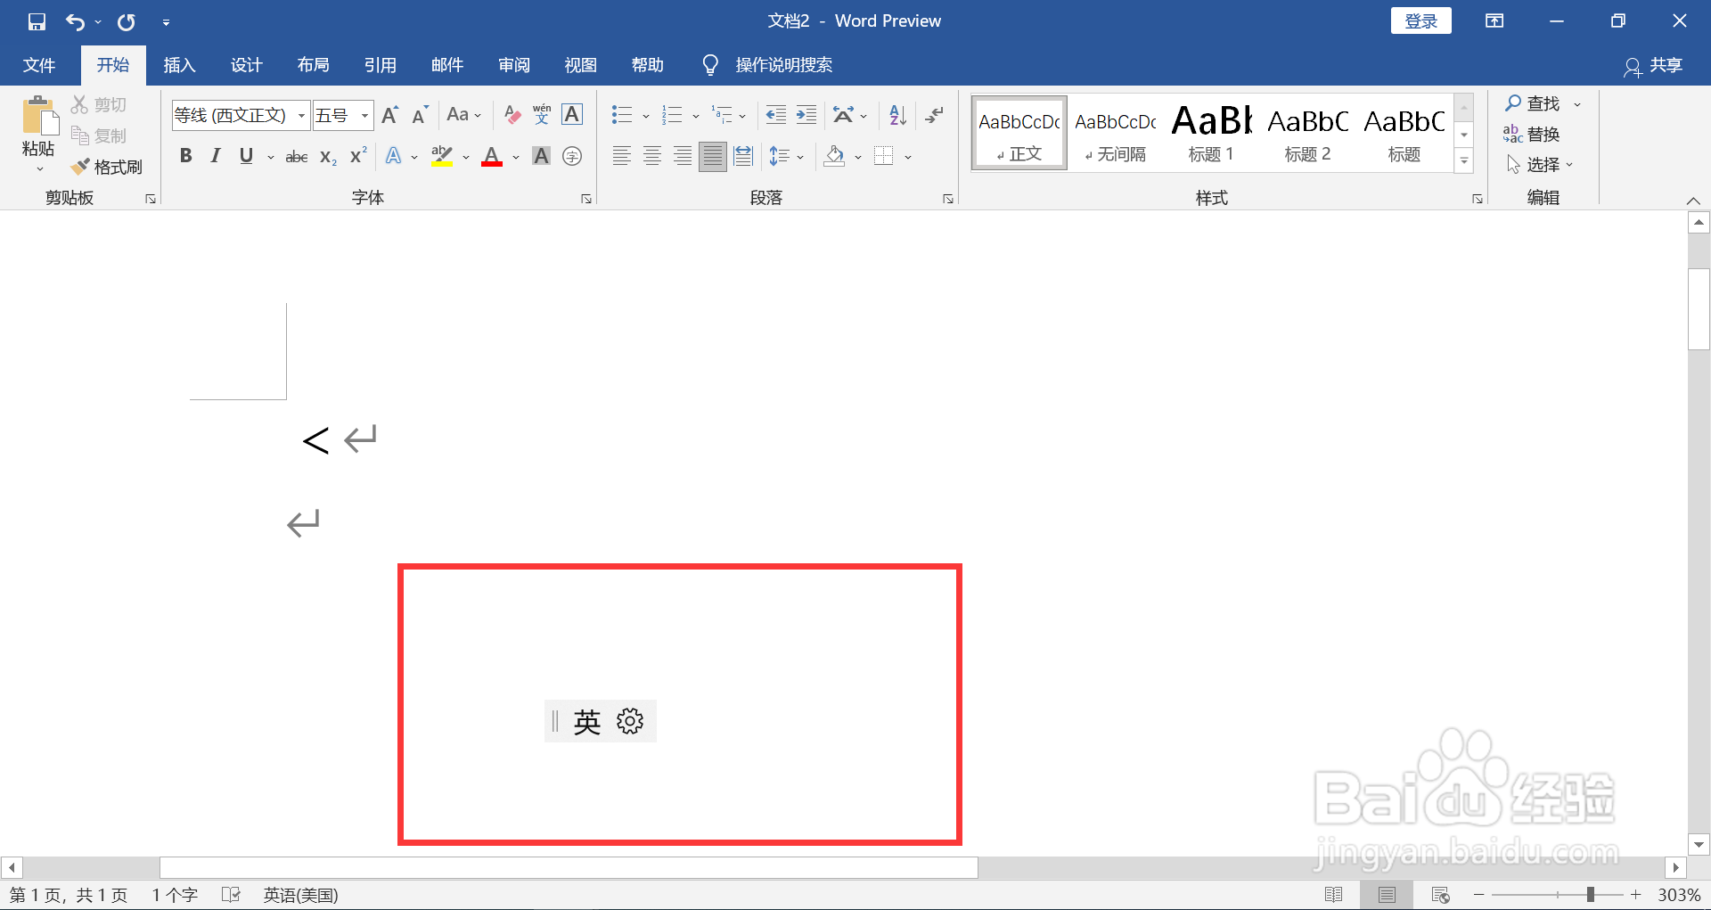Click distributed alignment icon
Viewport: 1711px width, 910px height.
pyautogui.click(x=743, y=157)
